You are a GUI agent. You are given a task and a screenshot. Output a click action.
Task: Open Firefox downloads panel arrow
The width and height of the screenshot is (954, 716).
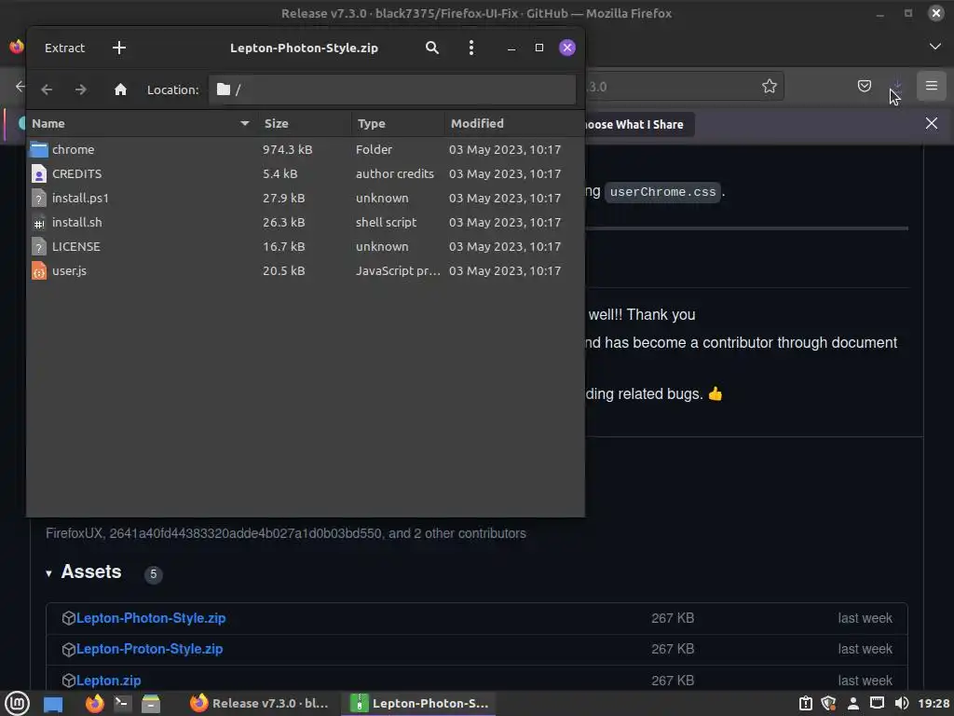pos(897,86)
